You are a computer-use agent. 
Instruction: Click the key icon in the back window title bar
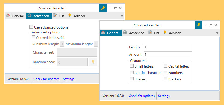103,8
